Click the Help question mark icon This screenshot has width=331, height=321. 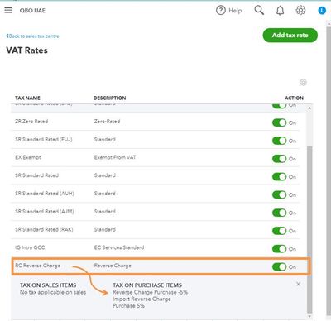point(221,11)
